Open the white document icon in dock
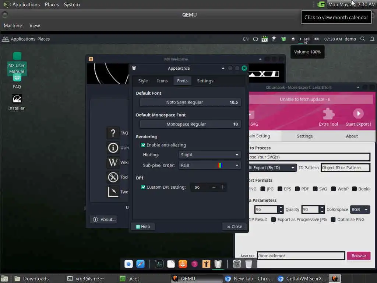Screen dimensions: 377x283 coord(171,264)
